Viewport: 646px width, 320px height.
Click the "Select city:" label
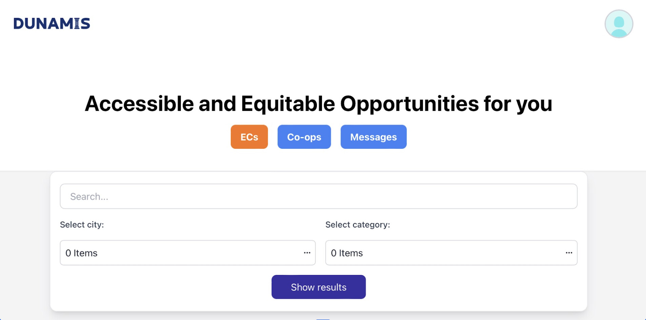point(82,225)
